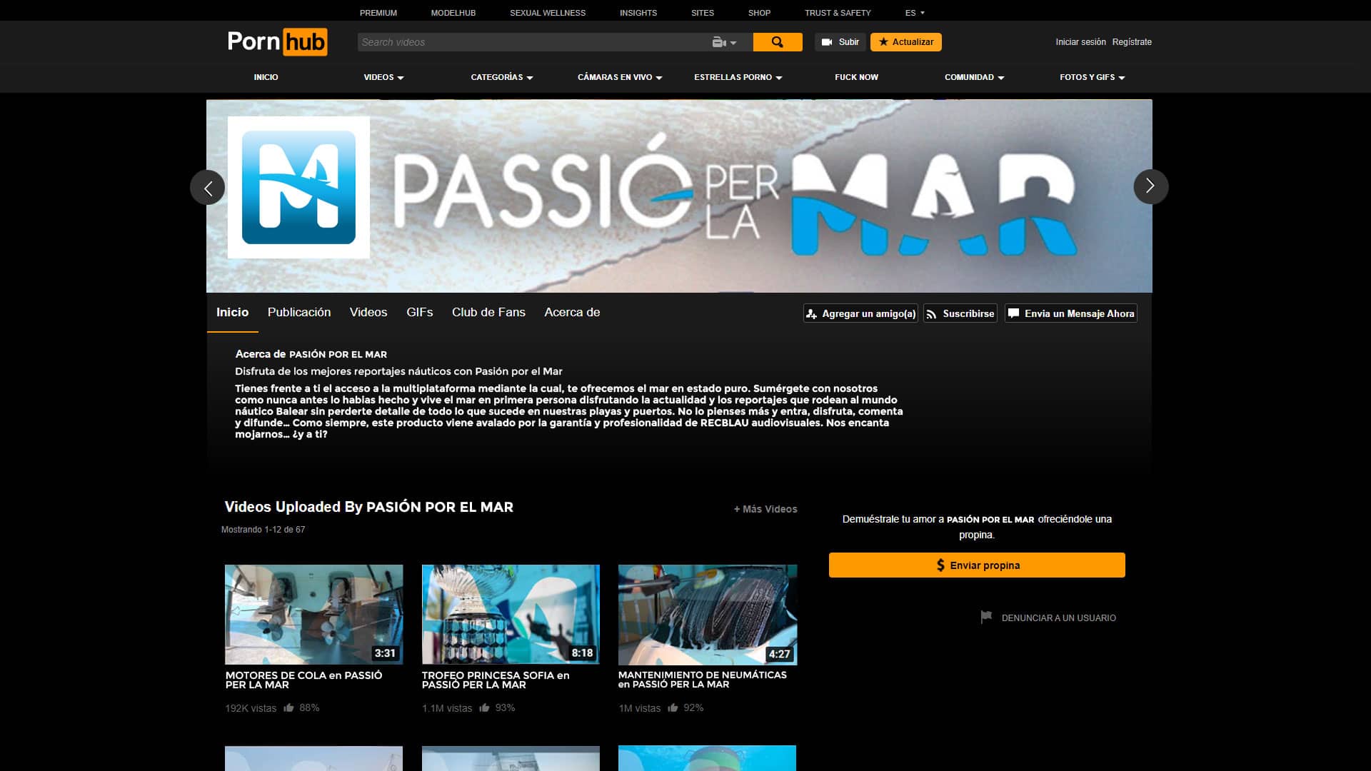Open the Trust & Safety top link
The height and width of the screenshot is (771, 1371).
pyautogui.click(x=838, y=13)
